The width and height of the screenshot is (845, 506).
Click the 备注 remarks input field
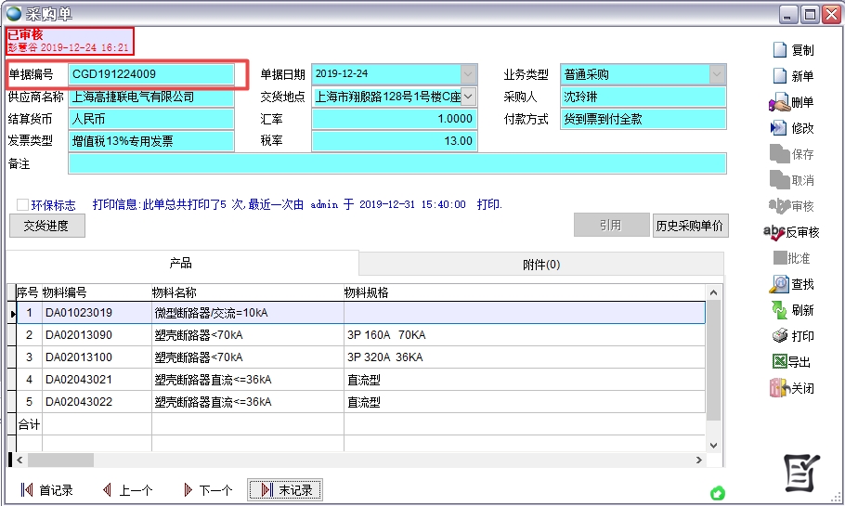coord(396,163)
